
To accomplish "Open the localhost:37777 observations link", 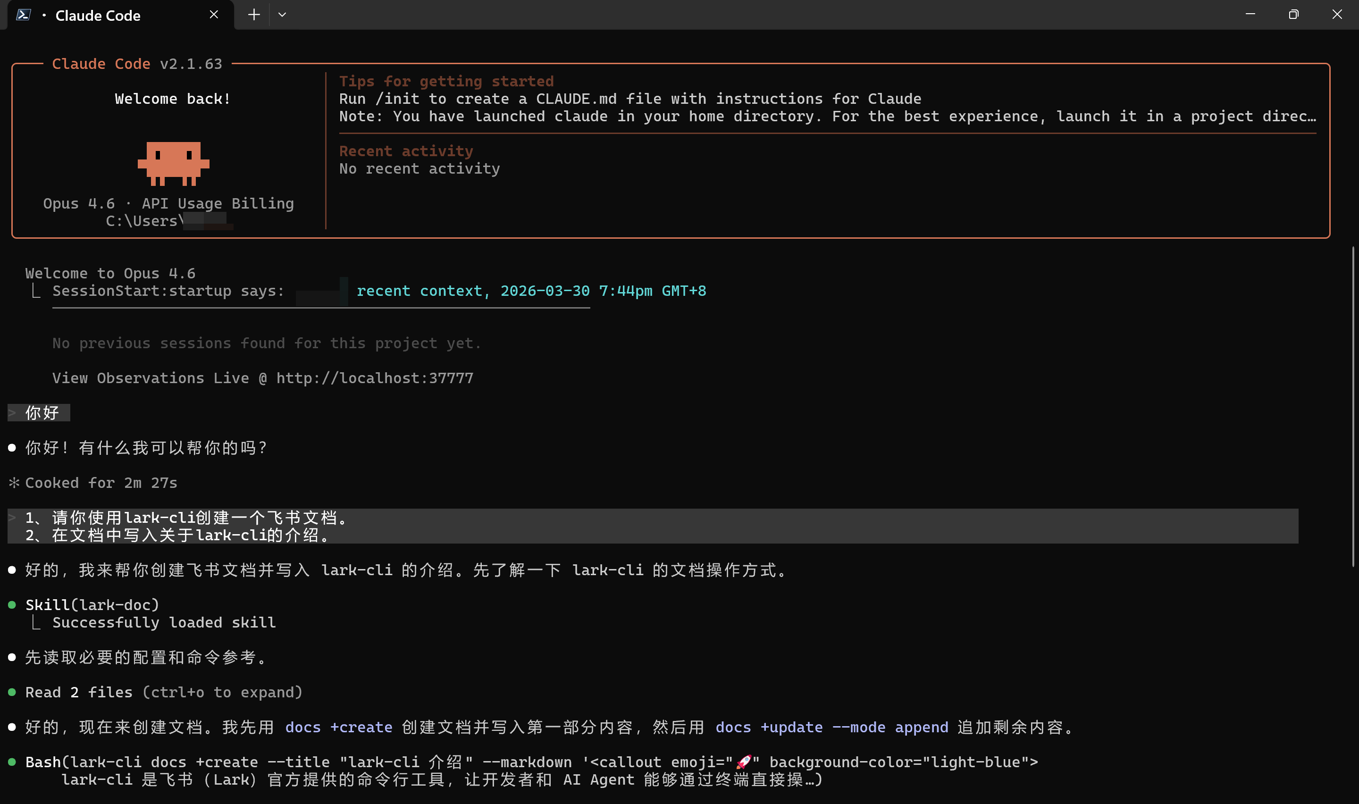I will point(375,377).
